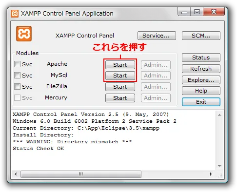237x192 pixels.
Task: Click the "XAMPP Control Panel" heading text
Action: click(85, 36)
